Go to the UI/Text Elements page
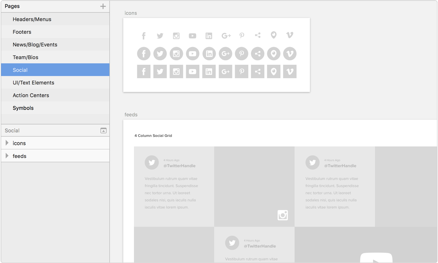Screen dimensions: 438x263 (55, 83)
